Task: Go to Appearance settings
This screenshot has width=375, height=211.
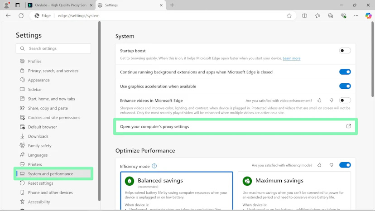Action: [x=39, y=80]
